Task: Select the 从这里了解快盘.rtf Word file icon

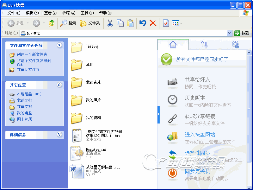Action: (77, 171)
